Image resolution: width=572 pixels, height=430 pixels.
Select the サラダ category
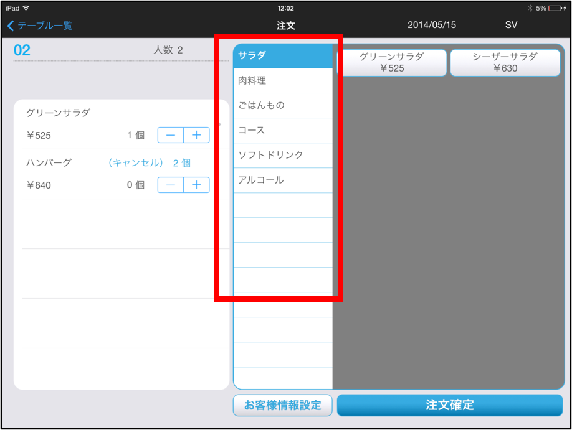283,56
